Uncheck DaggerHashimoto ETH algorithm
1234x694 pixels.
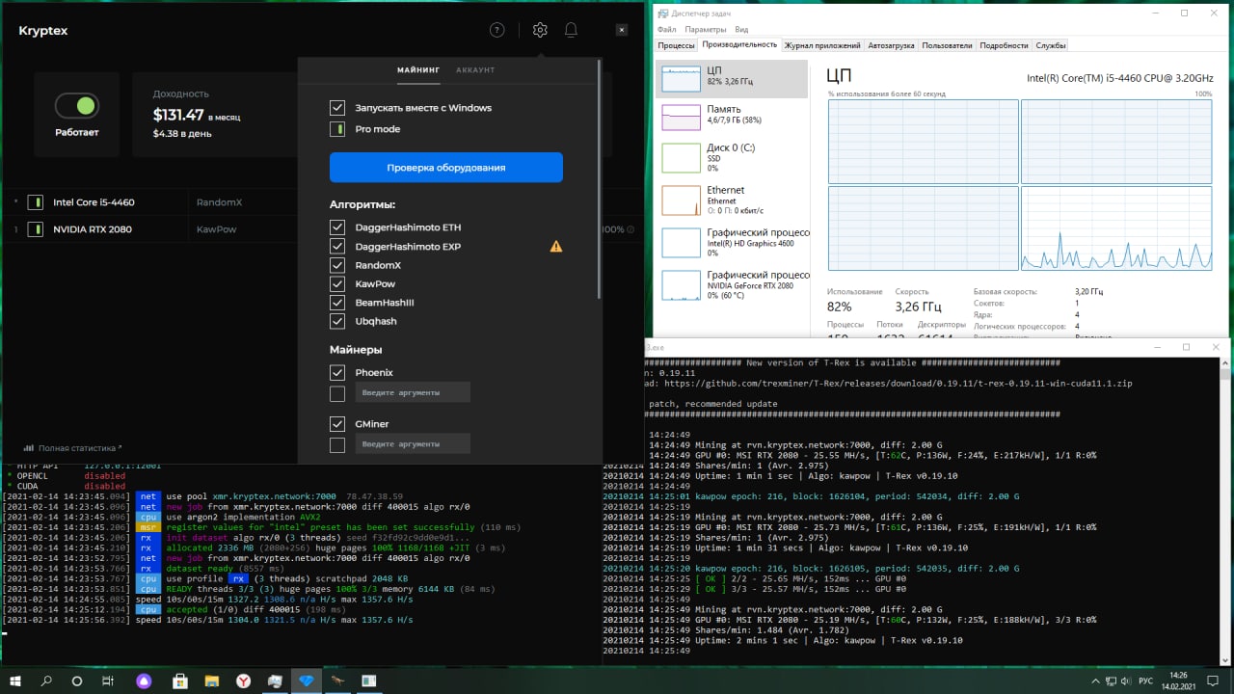tap(337, 227)
